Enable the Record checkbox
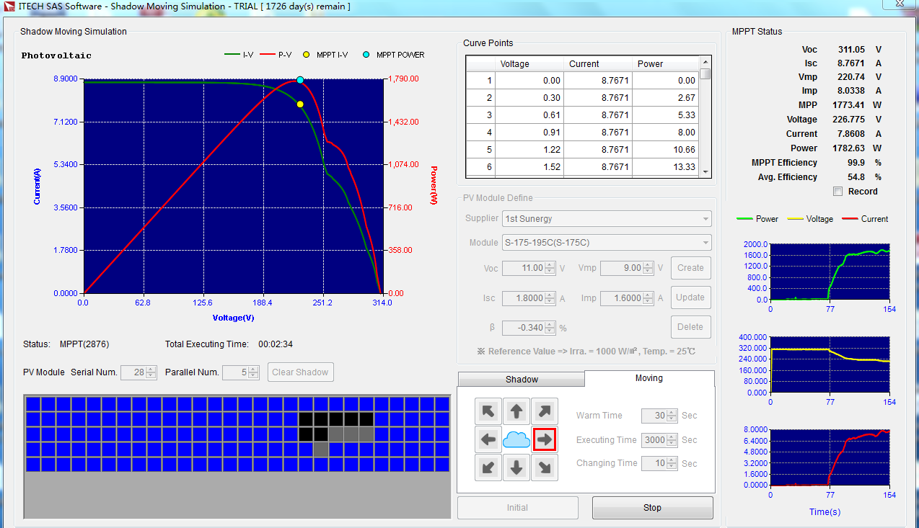919x528 pixels. 837,192
